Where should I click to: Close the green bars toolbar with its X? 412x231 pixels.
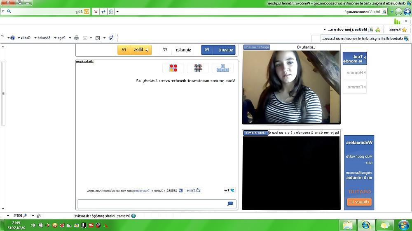pyautogui.click(x=406, y=21)
